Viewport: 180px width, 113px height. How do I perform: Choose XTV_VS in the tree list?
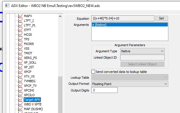(x=29, y=76)
